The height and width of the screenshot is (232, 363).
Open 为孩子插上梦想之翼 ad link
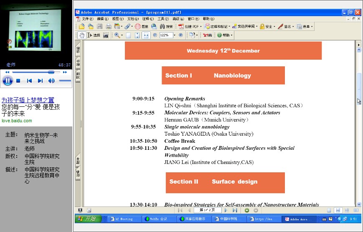click(28, 100)
